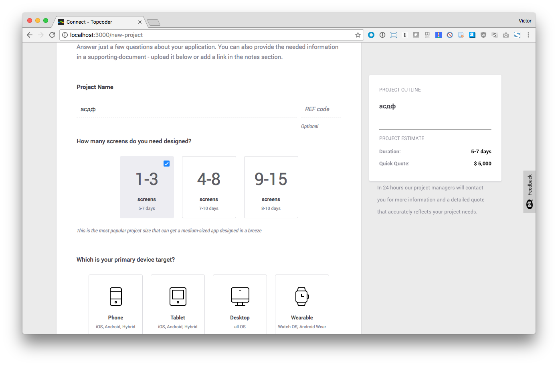This screenshot has width=558, height=366.
Task: Launch the Lighthouse extension
Action: (439, 35)
